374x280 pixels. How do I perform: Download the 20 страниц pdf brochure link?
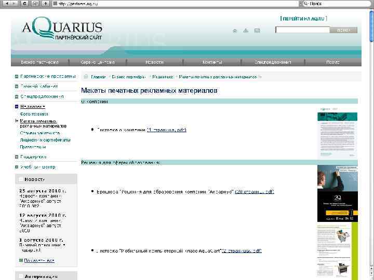[x=255, y=192]
